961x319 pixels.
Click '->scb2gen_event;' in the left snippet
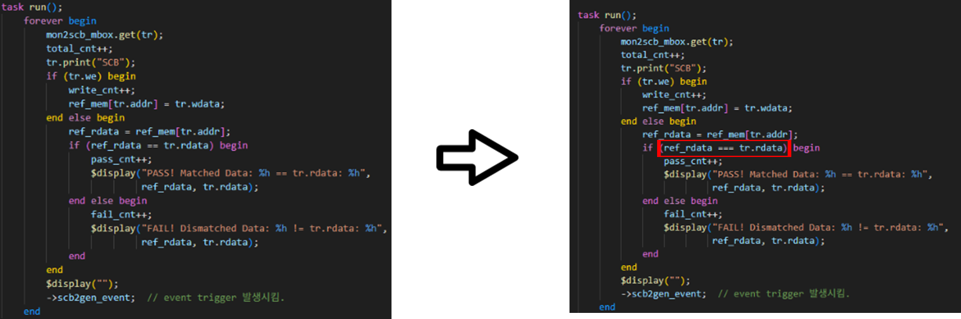[x=90, y=297]
